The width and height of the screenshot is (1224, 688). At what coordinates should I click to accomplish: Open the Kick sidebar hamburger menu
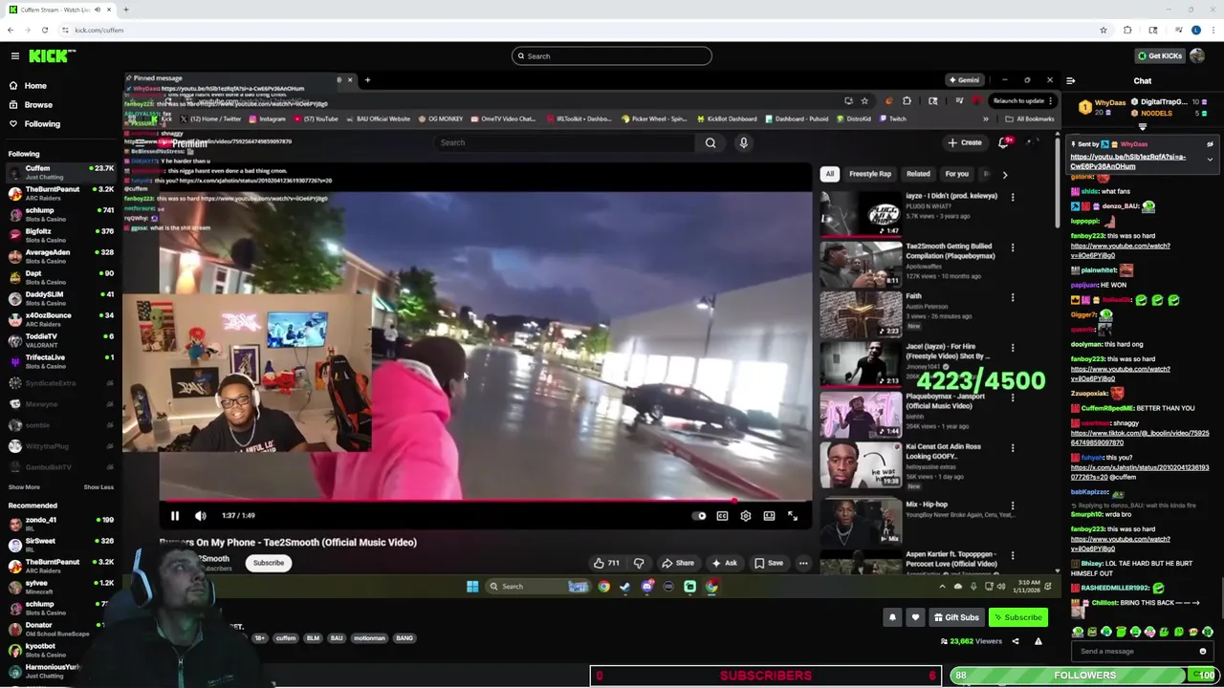point(15,56)
